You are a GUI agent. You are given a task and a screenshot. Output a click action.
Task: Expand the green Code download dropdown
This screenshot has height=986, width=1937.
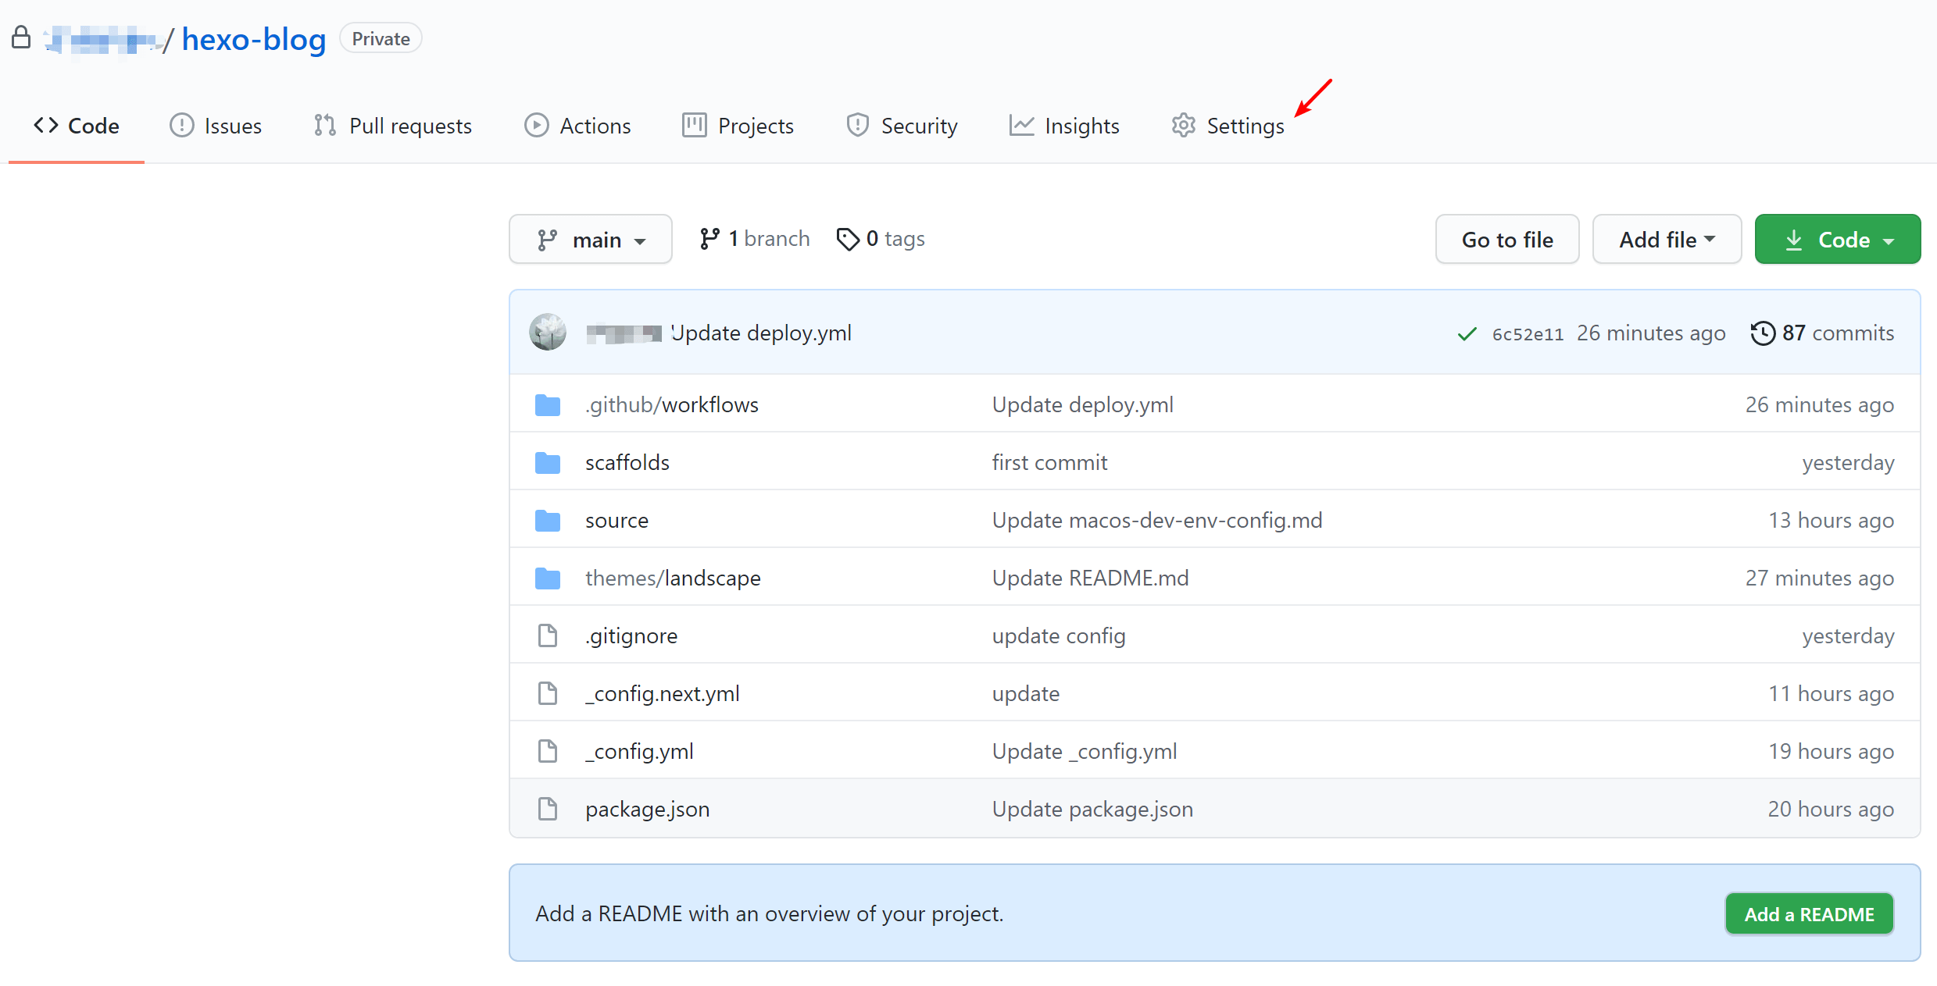pyautogui.click(x=1837, y=240)
